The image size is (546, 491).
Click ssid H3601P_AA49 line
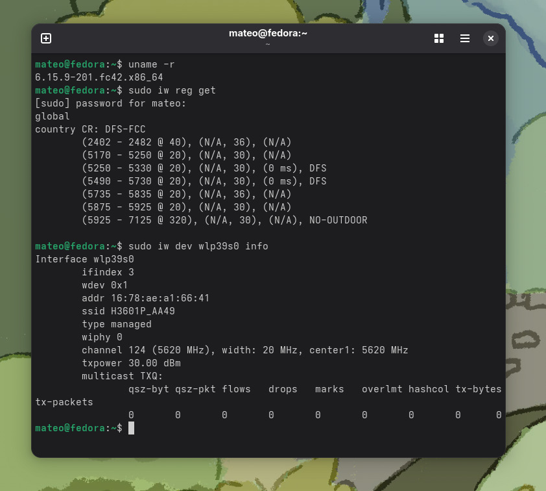point(128,311)
